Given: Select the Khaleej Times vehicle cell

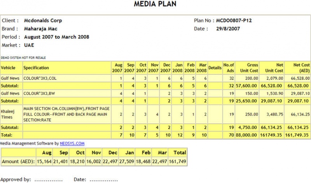Looking at the screenshot, I should pyautogui.click(x=11, y=114).
